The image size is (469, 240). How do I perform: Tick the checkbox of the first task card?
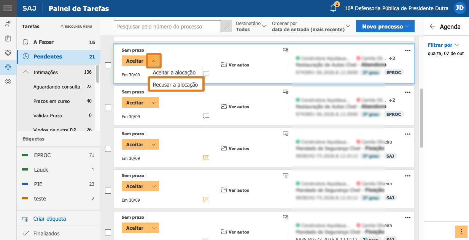click(108, 65)
